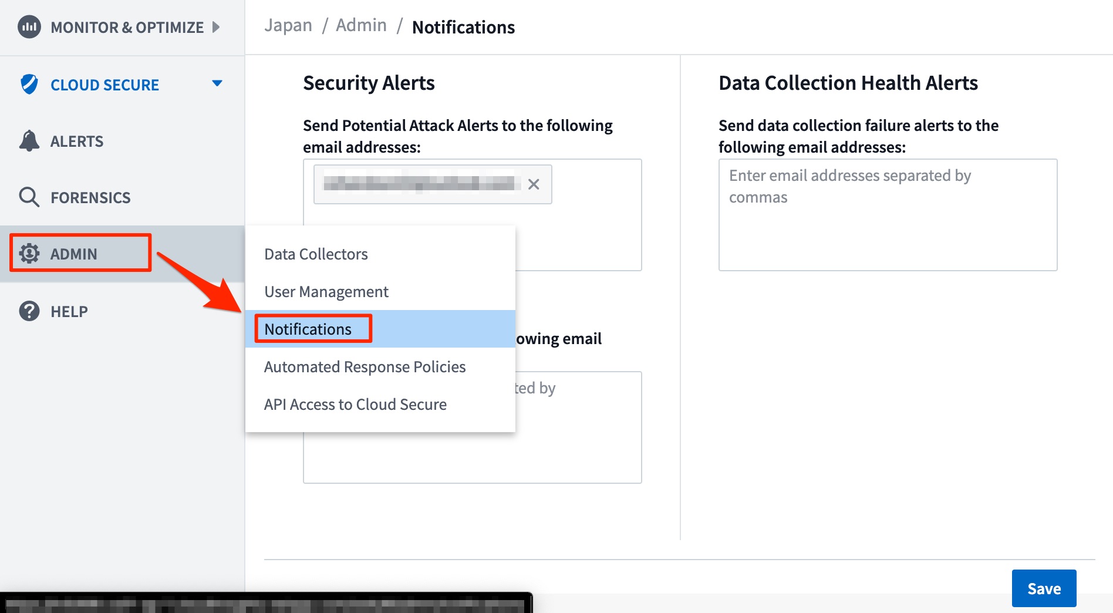Navigate to the Japan breadcrumb
This screenshot has height=613, width=1113.
(x=288, y=25)
